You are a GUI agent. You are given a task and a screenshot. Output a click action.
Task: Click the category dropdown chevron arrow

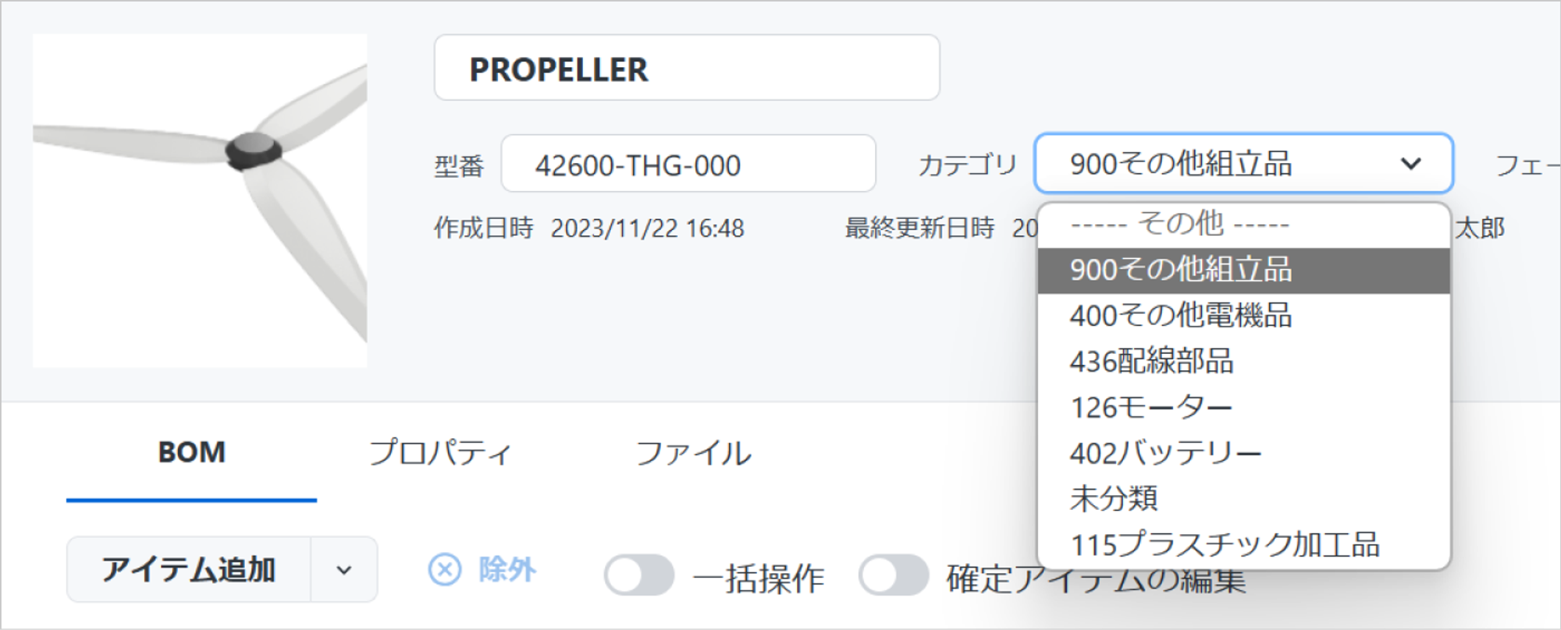[1410, 164]
